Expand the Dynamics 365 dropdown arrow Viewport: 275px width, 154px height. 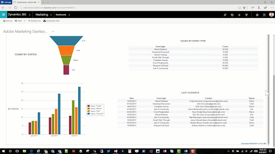point(30,15)
